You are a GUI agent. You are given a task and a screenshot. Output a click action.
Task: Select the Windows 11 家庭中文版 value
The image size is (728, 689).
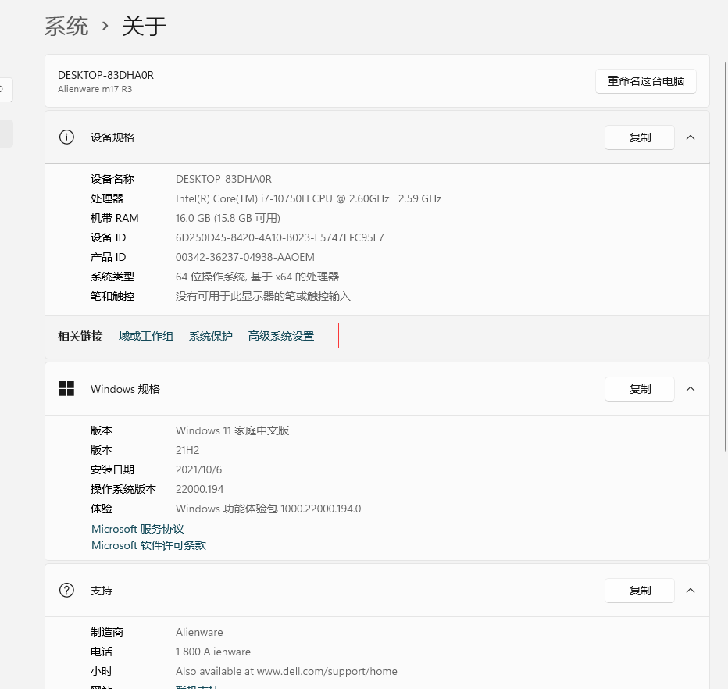[232, 431]
